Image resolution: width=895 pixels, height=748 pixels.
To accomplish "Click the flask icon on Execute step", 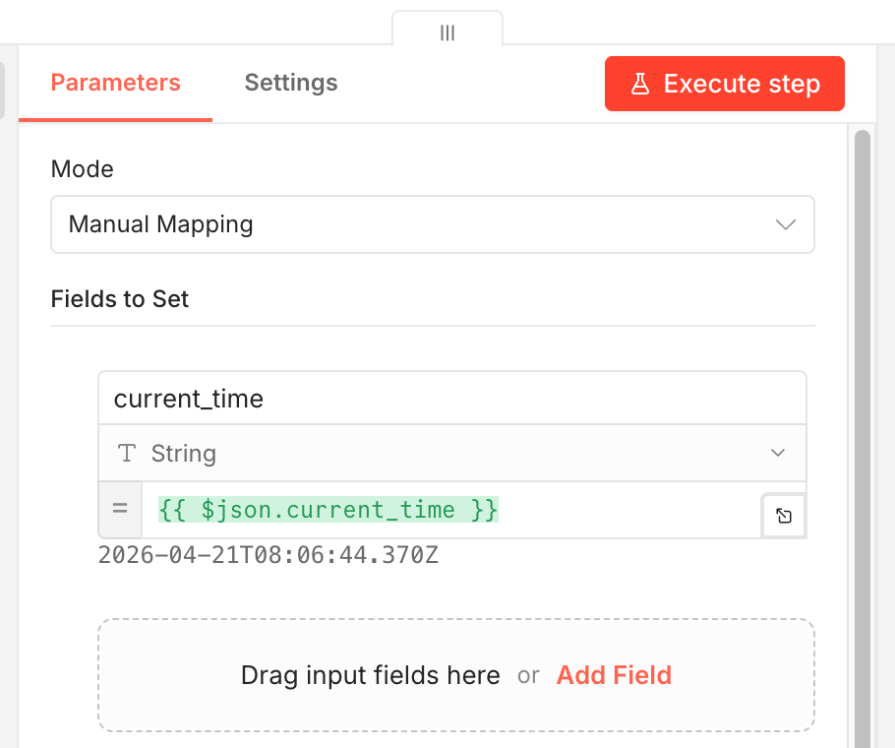I will [x=640, y=84].
